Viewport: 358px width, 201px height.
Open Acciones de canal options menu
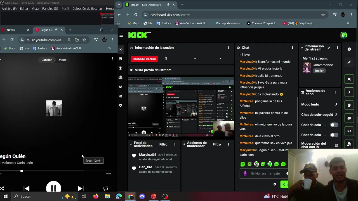pos(335,92)
